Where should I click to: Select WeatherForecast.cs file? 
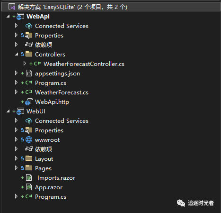[x=62, y=93]
